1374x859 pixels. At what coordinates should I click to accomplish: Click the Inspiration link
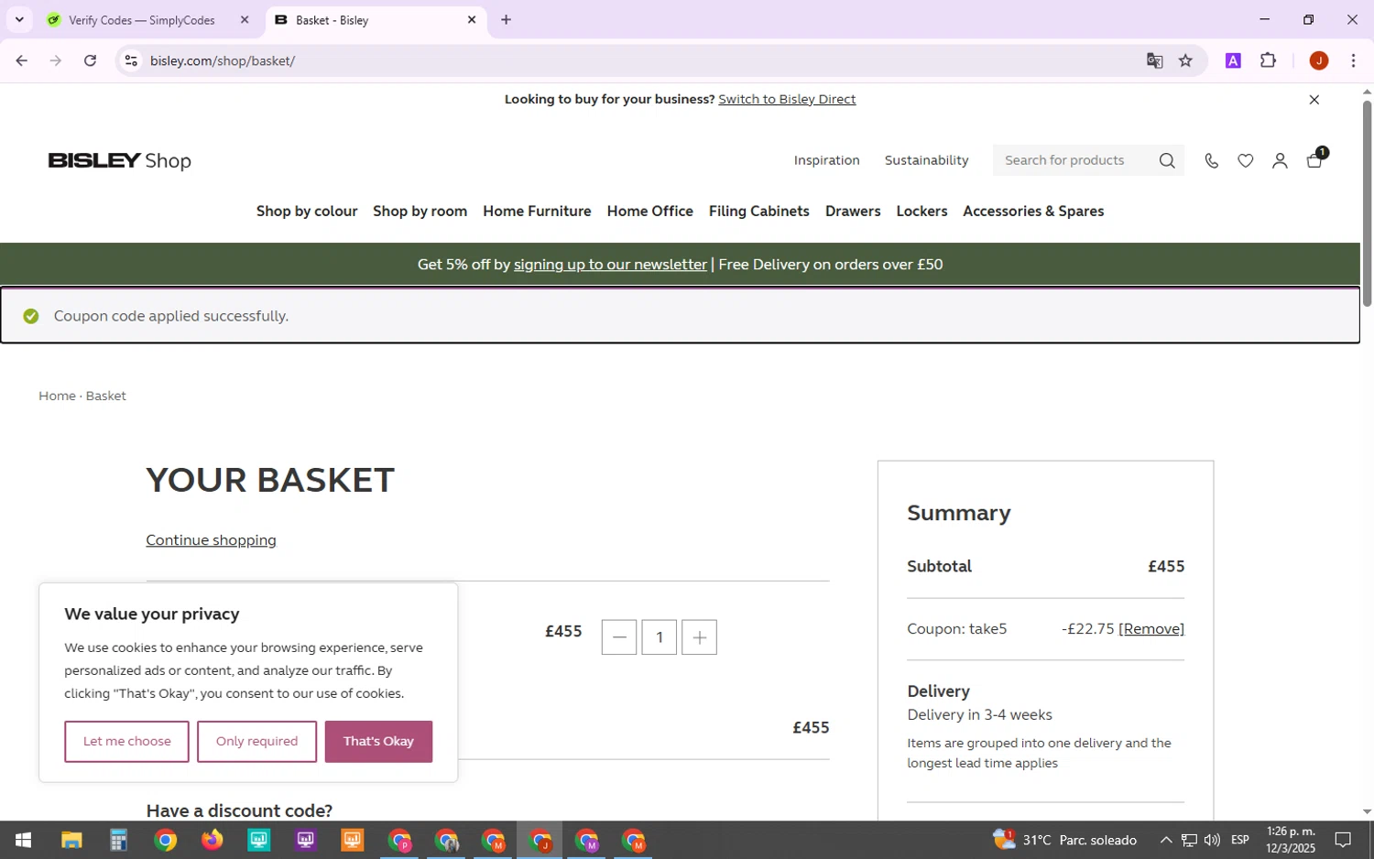[826, 160]
